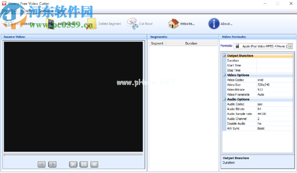Open the Formats dropdown list
The height and width of the screenshot is (173, 297).
[290, 46]
